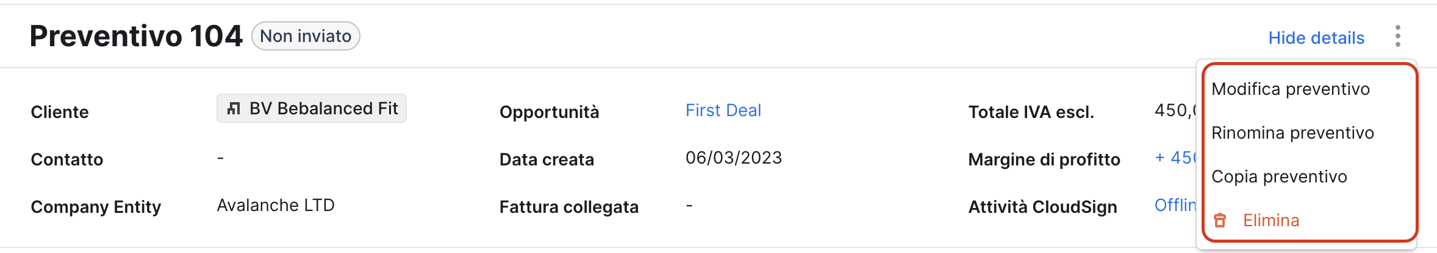Click the Fattura collegata label
1437x253 pixels.
[569, 207]
